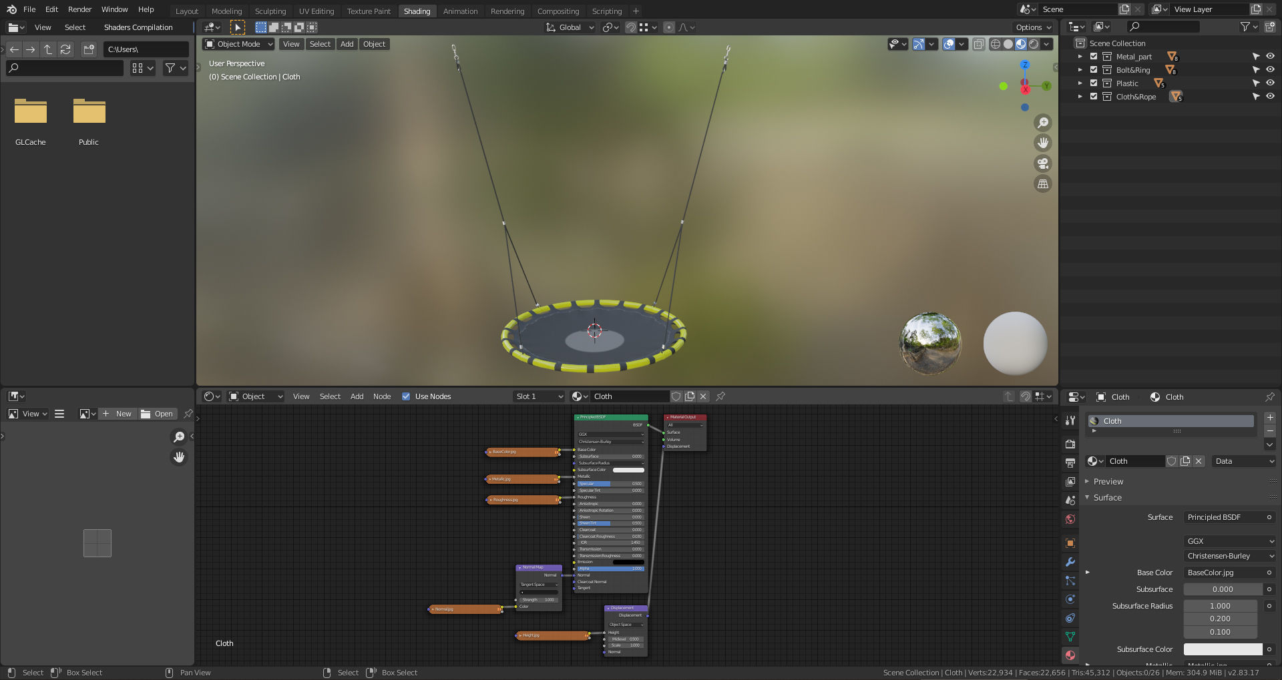The width and height of the screenshot is (1282, 680).
Task: Toggle viewport overlays button
Action: [949, 44]
